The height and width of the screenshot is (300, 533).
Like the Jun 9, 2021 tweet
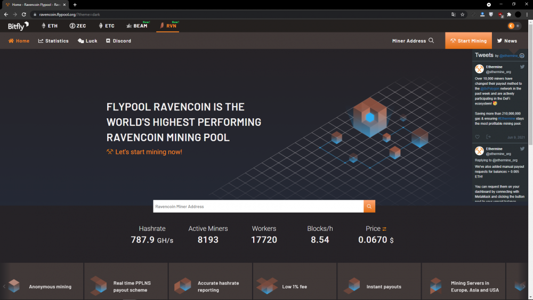point(477,137)
